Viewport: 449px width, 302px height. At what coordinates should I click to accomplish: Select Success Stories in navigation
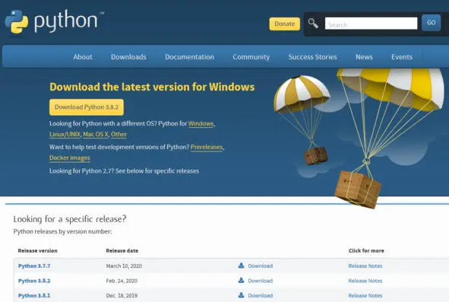312,57
